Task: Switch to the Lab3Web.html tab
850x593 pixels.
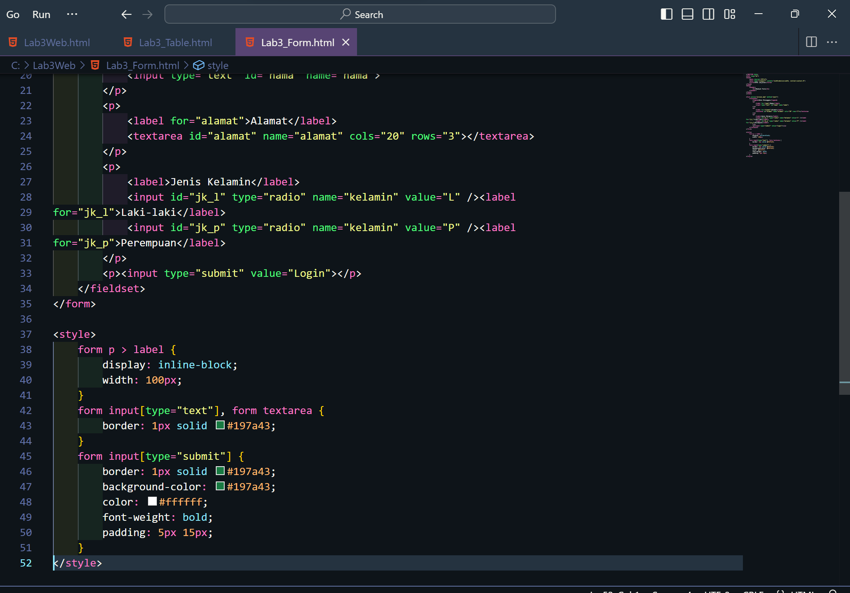Action: [56, 42]
